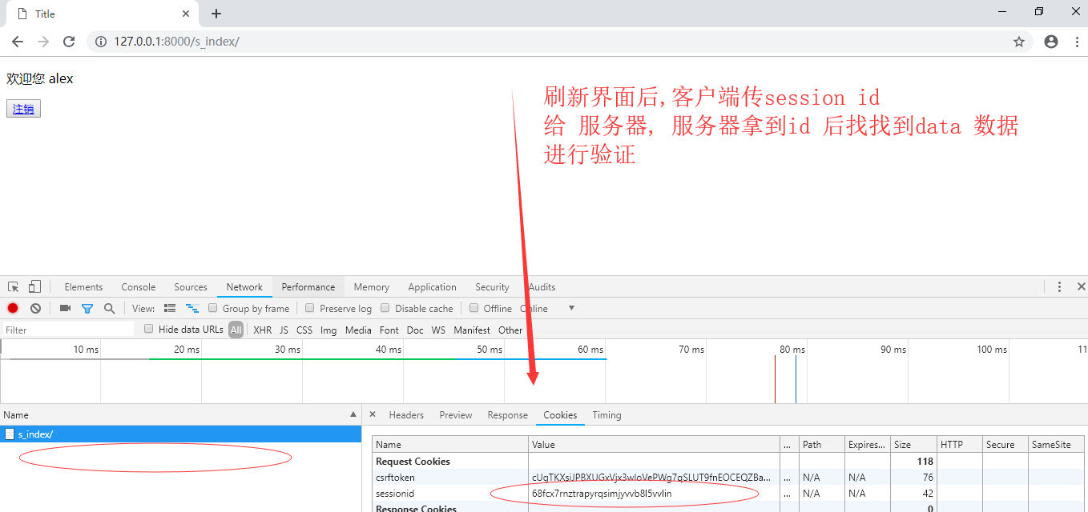Filter by Img type
Image resolution: width=1088 pixels, height=512 pixels.
(328, 330)
